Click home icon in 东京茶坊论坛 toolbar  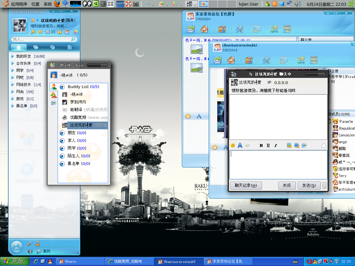[204, 29]
